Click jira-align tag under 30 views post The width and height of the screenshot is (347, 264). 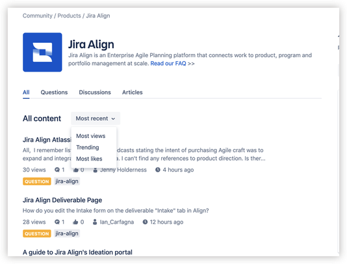tap(67, 181)
